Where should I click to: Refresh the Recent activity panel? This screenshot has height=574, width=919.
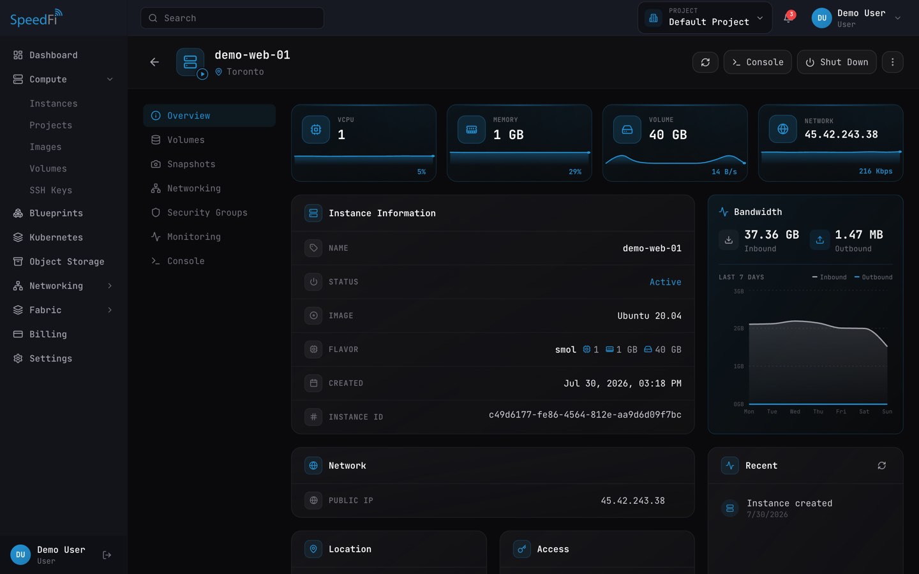[881, 466]
